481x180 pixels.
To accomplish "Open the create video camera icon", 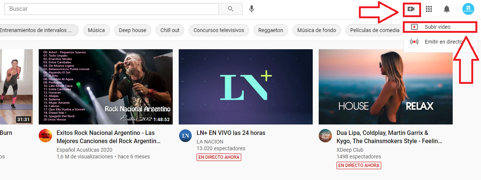I will click(x=411, y=9).
